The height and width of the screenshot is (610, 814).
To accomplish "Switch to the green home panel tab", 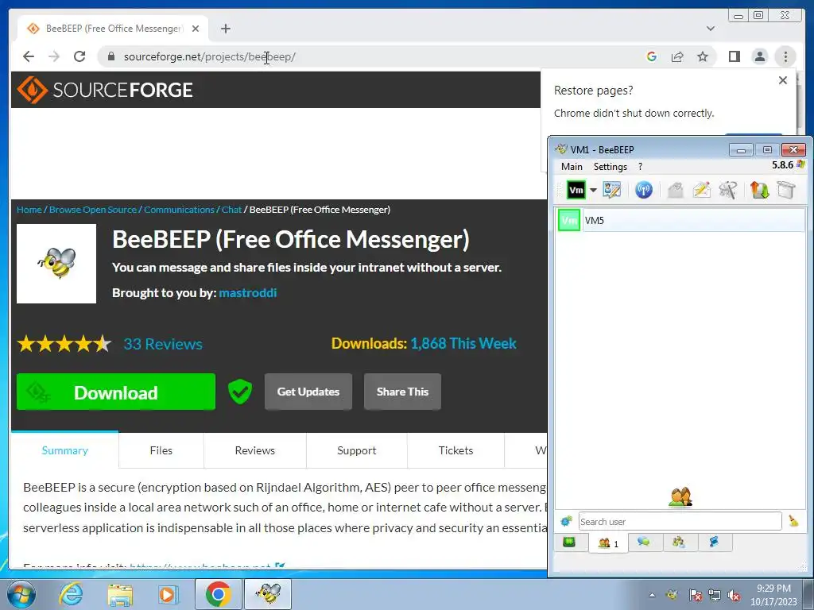I will pyautogui.click(x=569, y=543).
